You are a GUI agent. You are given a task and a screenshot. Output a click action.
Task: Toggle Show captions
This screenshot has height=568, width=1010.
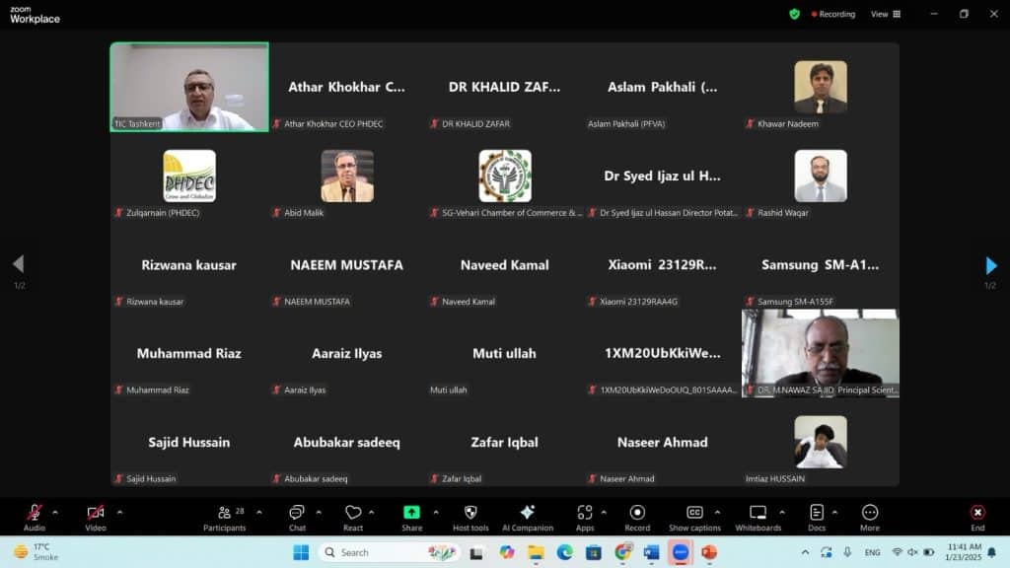[694, 514]
